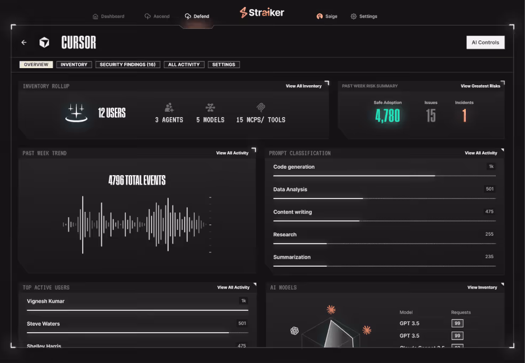Click the AI models 3D prism chart
Image resolution: width=525 pixels, height=363 pixels.
(330, 334)
